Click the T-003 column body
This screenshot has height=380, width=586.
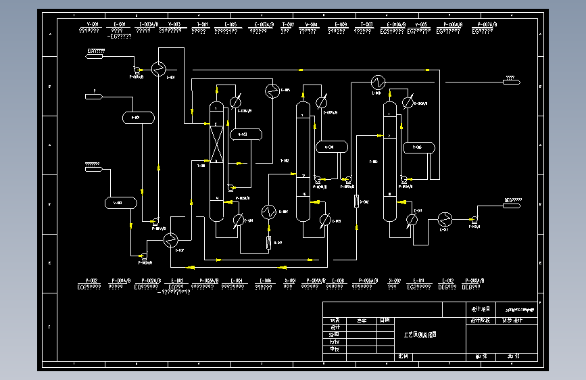pyautogui.click(x=390, y=162)
